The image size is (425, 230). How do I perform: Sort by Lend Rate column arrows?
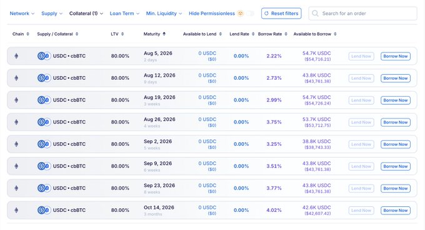(x=253, y=34)
